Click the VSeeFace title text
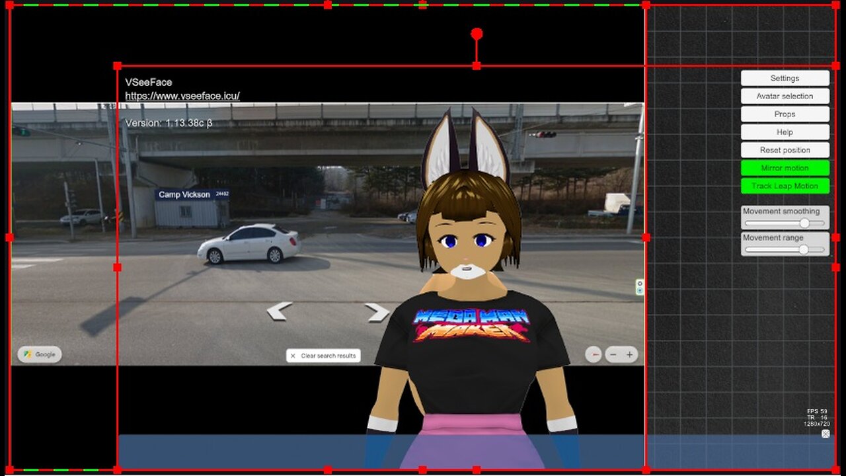 pos(149,82)
